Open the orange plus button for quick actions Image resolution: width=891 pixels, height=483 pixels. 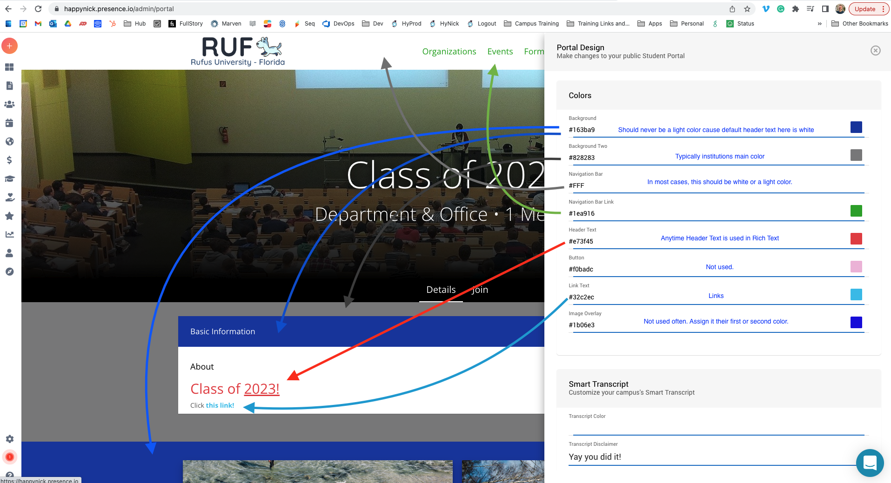click(x=8, y=46)
